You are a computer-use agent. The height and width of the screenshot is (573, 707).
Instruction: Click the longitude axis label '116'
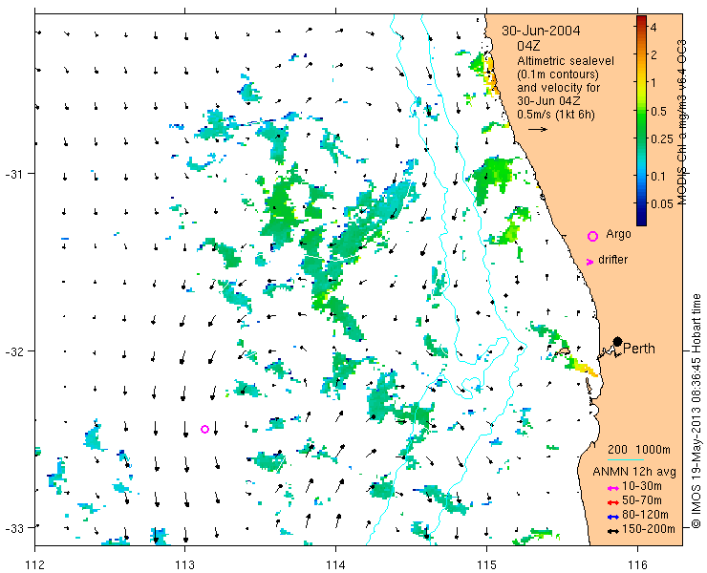(637, 564)
